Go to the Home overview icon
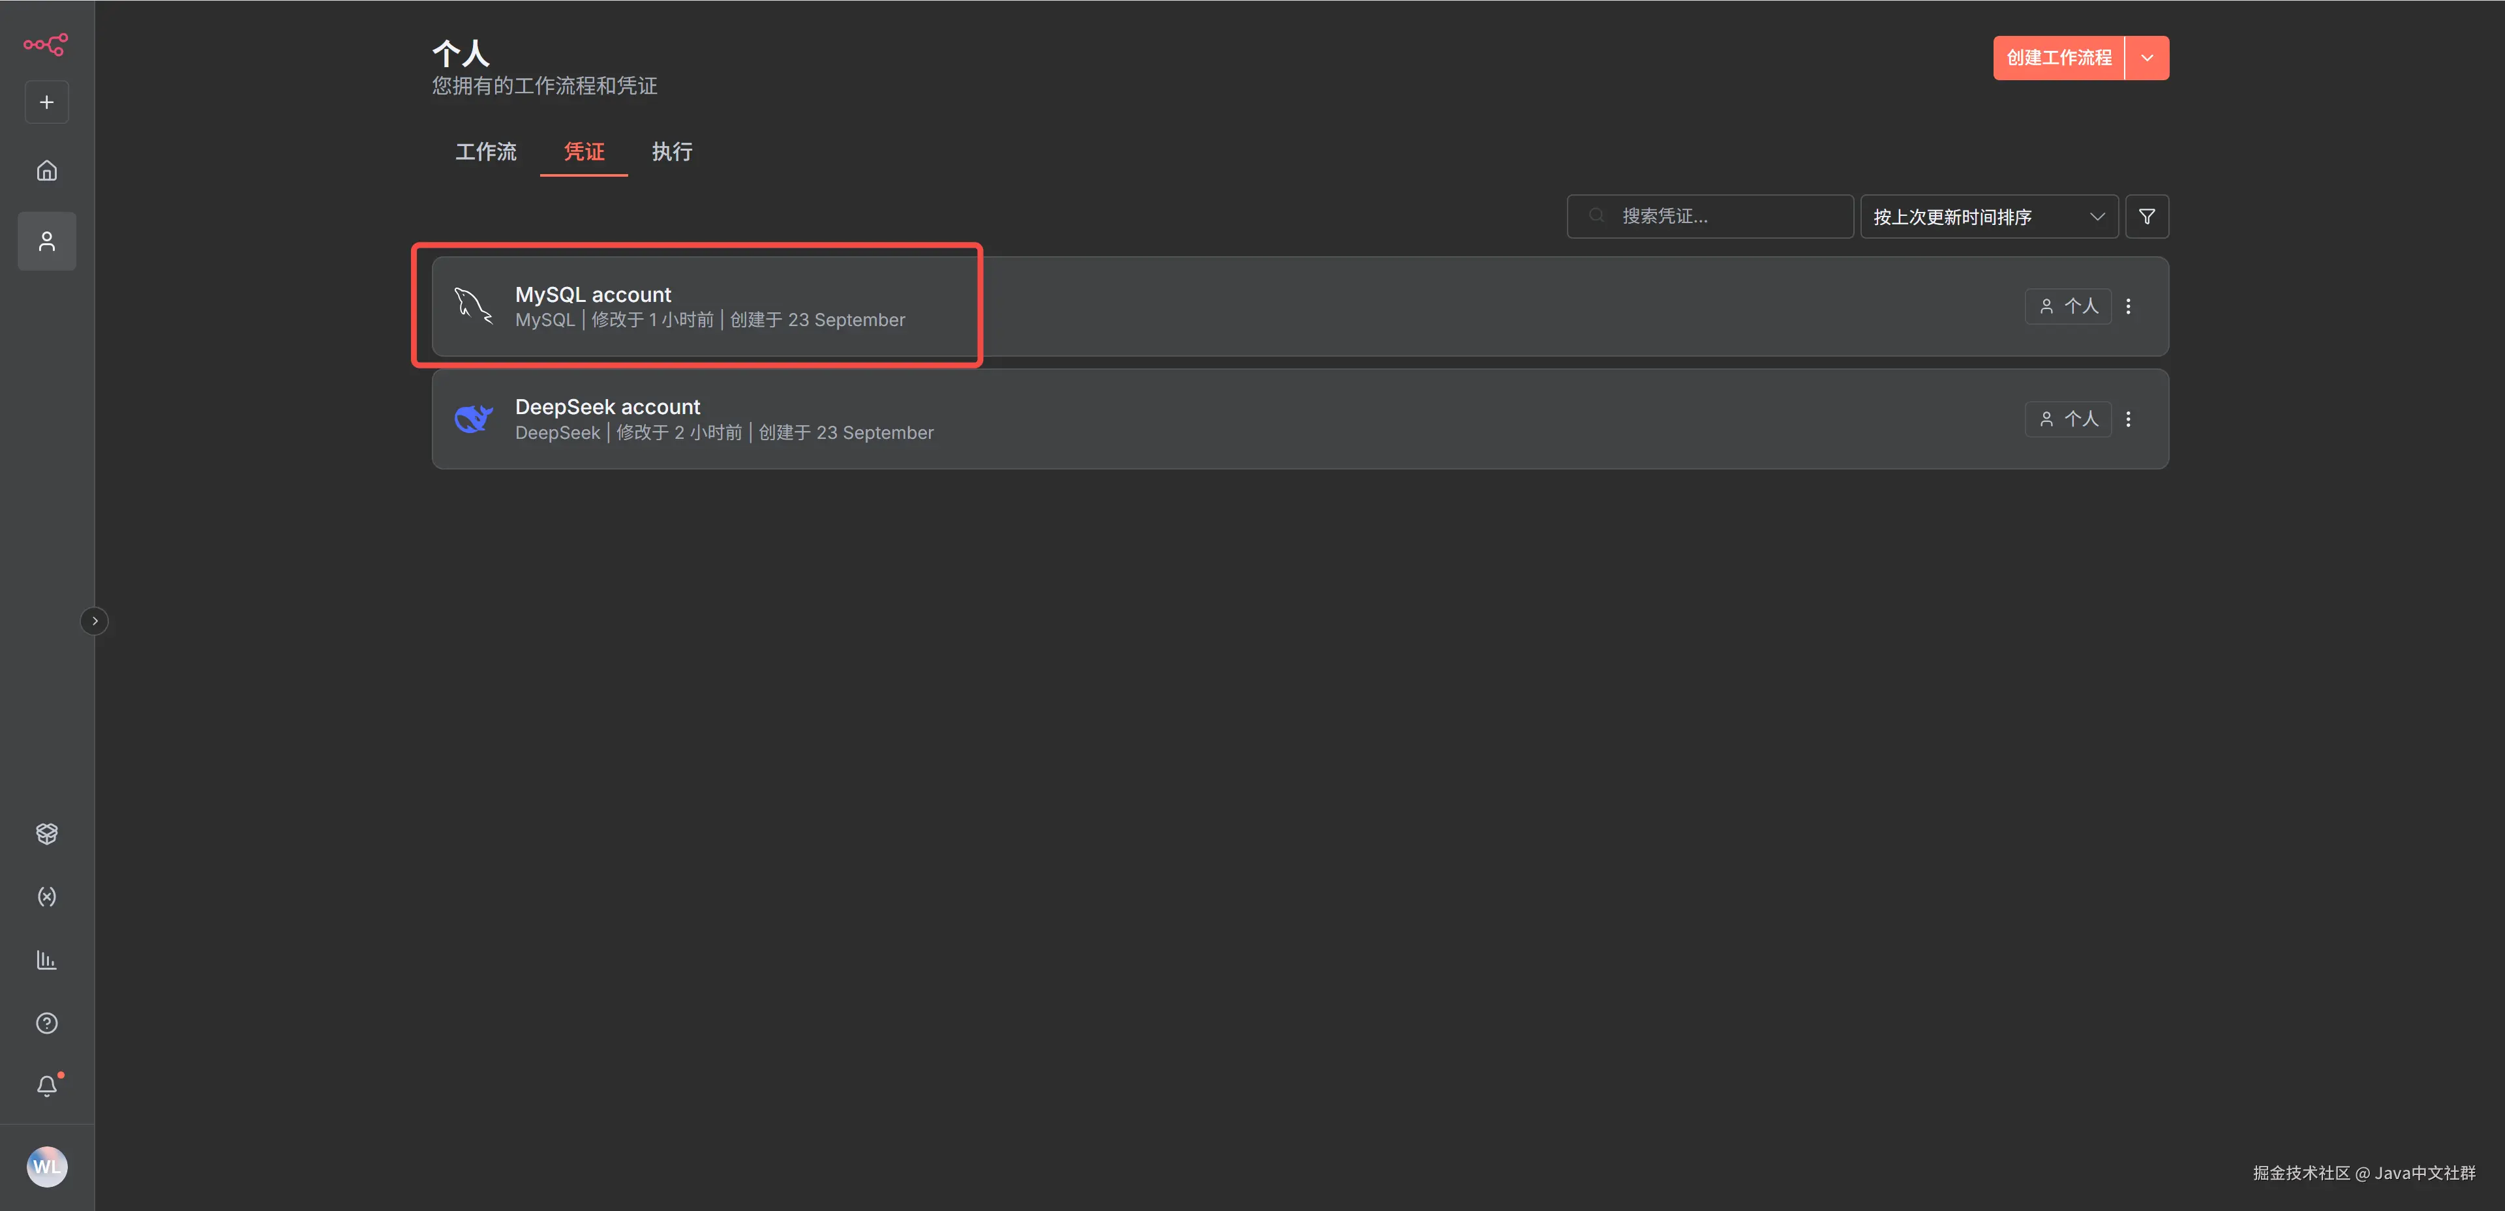Viewport: 2505px width, 1211px height. click(x=47, y=171)
